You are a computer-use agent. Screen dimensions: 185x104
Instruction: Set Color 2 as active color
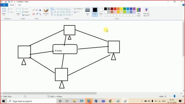pyautogui.click(x=101, y=12)
